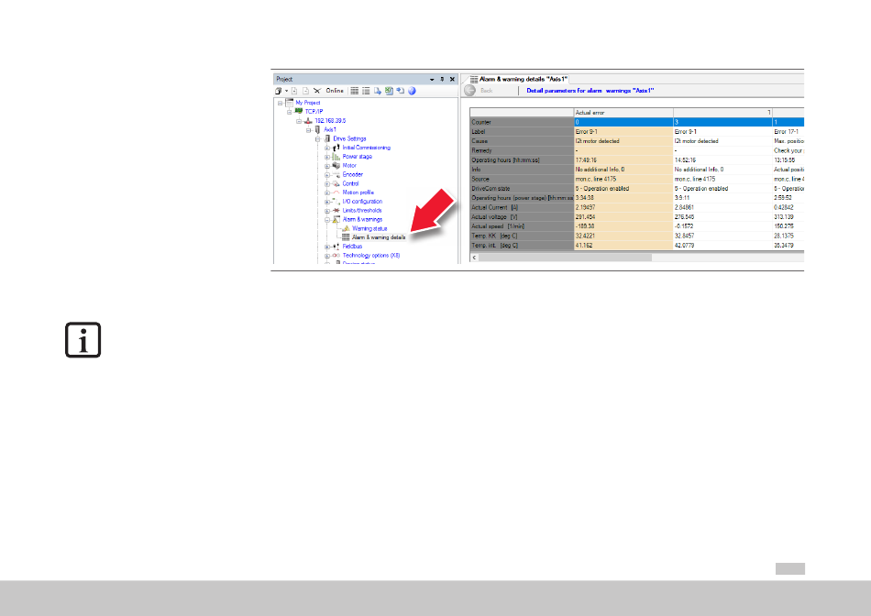Expand the Technology options (X8) node
Image resolution: width=871 pixels, height=616 pixels.
click(x=327, y=256)
